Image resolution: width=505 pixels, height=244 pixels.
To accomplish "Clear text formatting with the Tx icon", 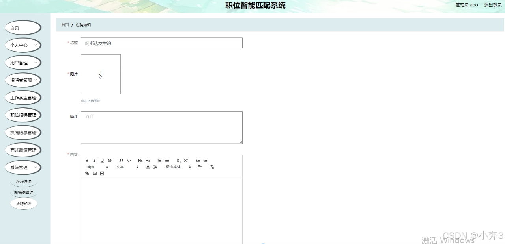I will [212, 167].
